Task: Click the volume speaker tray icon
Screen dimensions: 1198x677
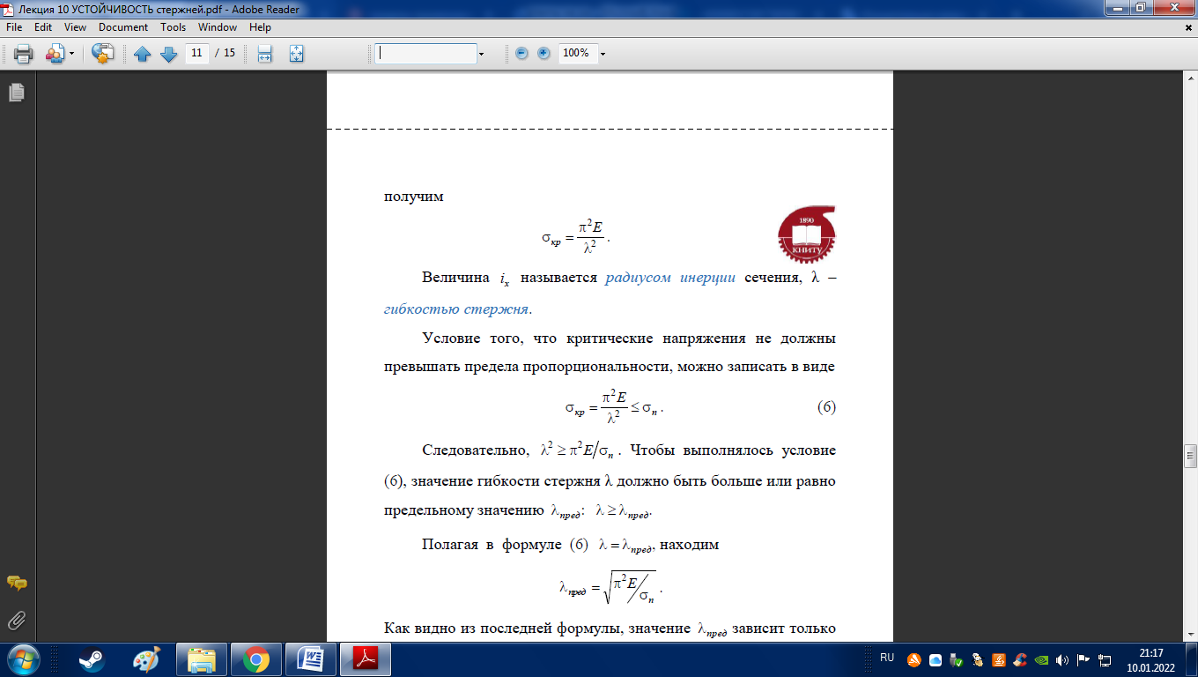Action: click(1061, 659)
